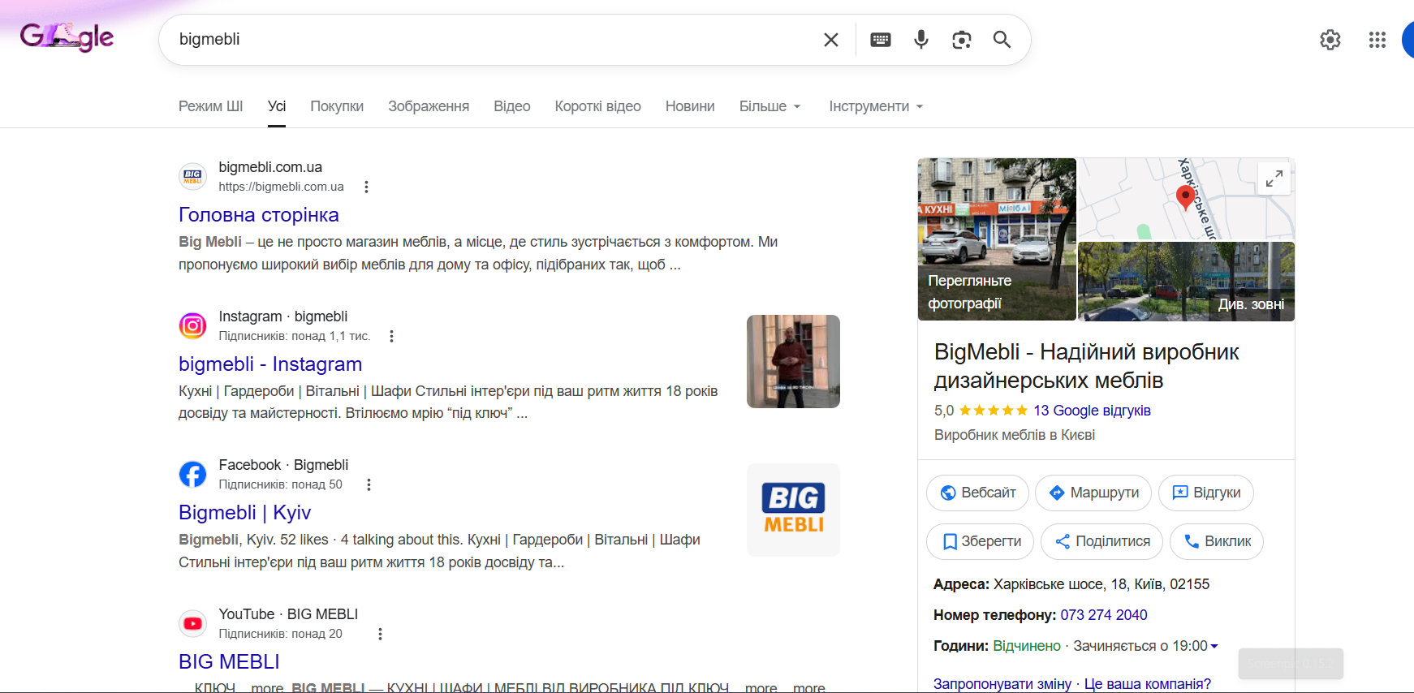Switch to the Покупки tab
The image size is (1414, 693).
[x=337, y=106]
